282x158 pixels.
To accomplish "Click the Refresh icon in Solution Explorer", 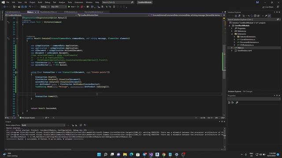I will pyautogui.click(x=252, y=16).
